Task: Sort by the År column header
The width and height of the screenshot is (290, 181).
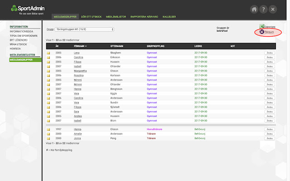Action: click(57, 46)
